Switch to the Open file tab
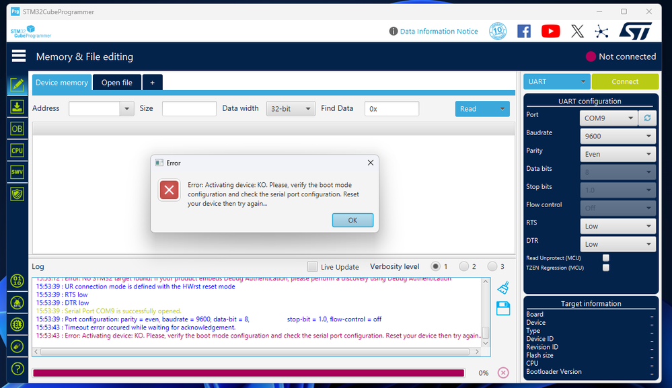Screen dimensions: 672x388 pos(116,82)
